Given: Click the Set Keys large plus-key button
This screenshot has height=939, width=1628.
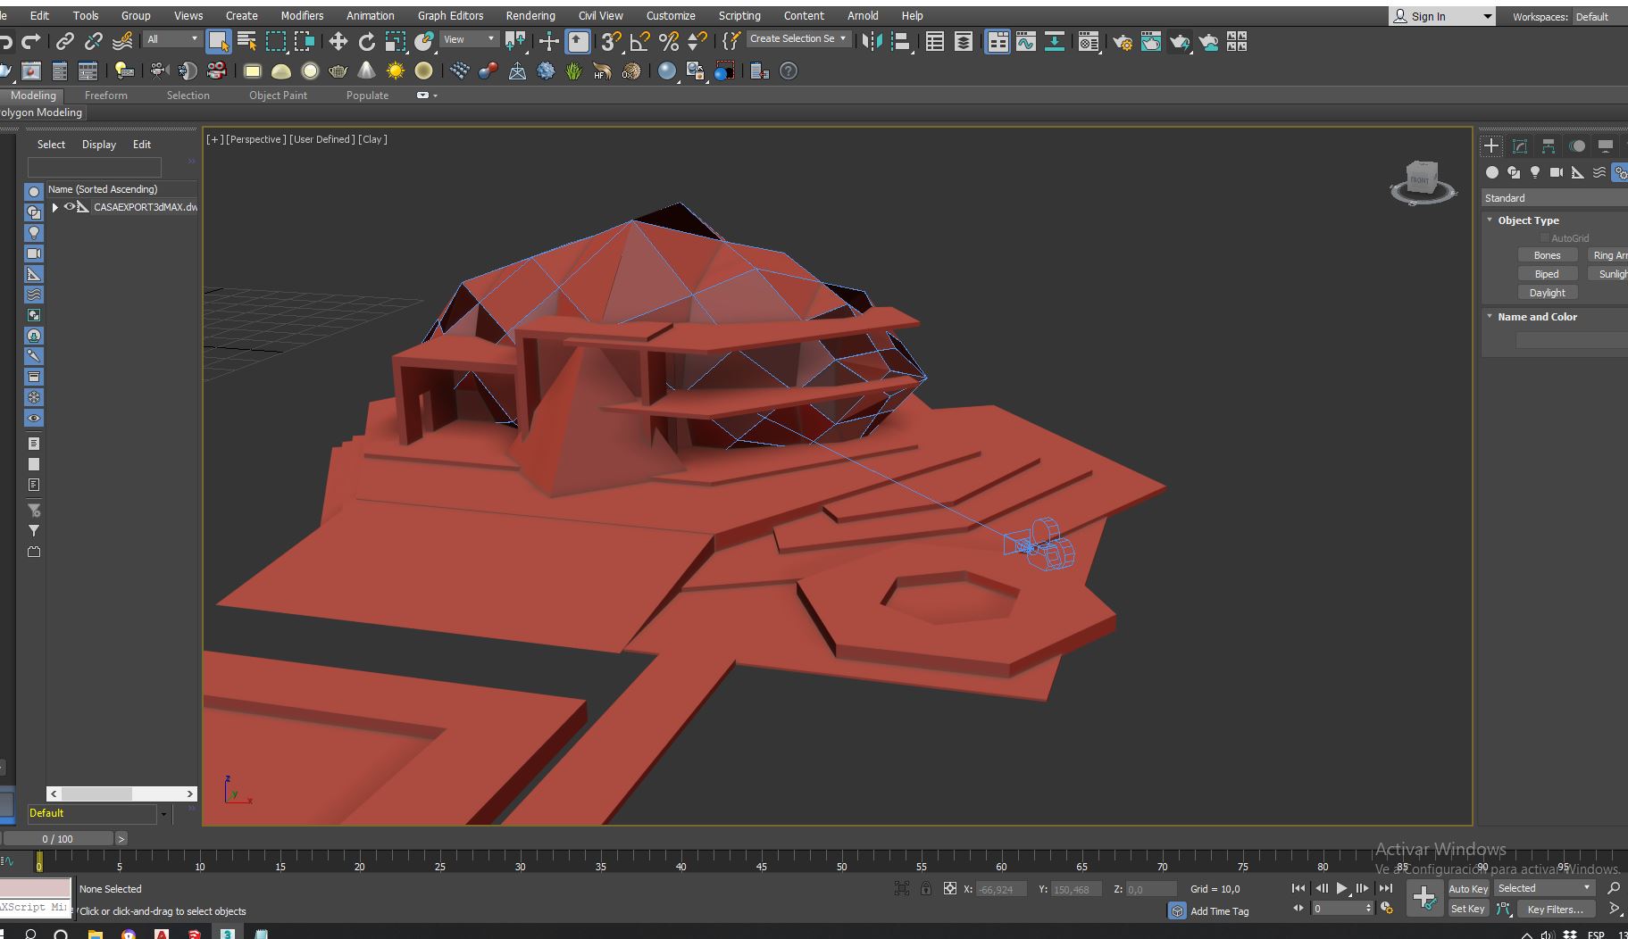Looking at the screenshot, I should pyautogui.click(x=1423, y=897).
